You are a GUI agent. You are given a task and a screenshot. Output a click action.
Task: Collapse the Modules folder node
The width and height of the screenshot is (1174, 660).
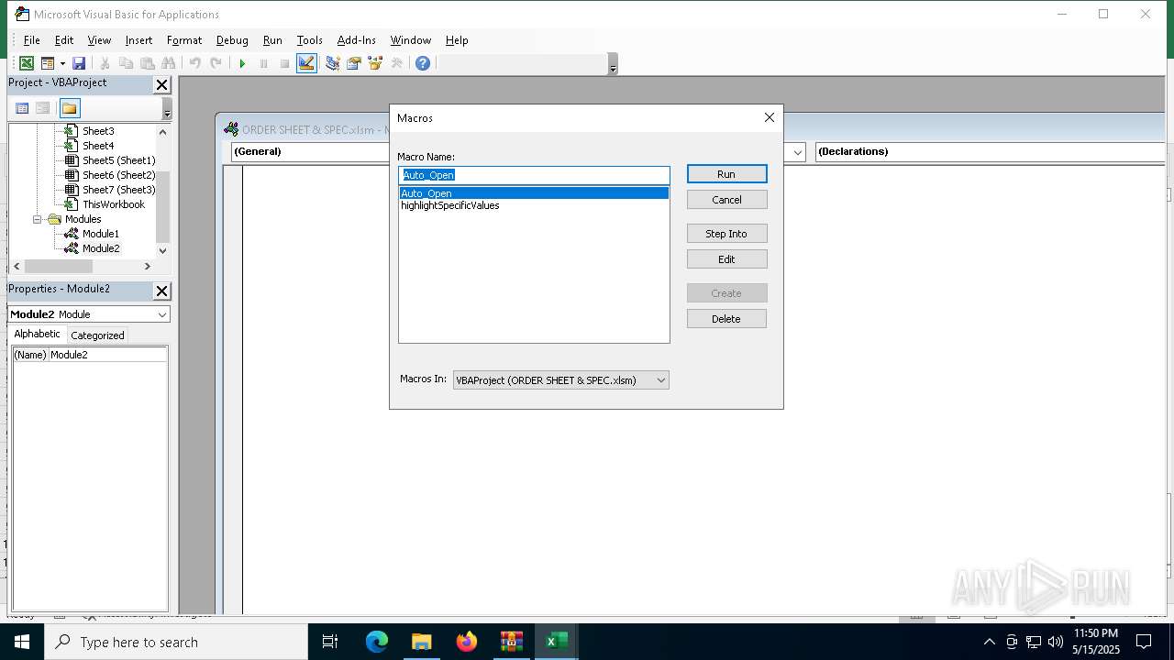pyautogui.click(x=39, y=219)
